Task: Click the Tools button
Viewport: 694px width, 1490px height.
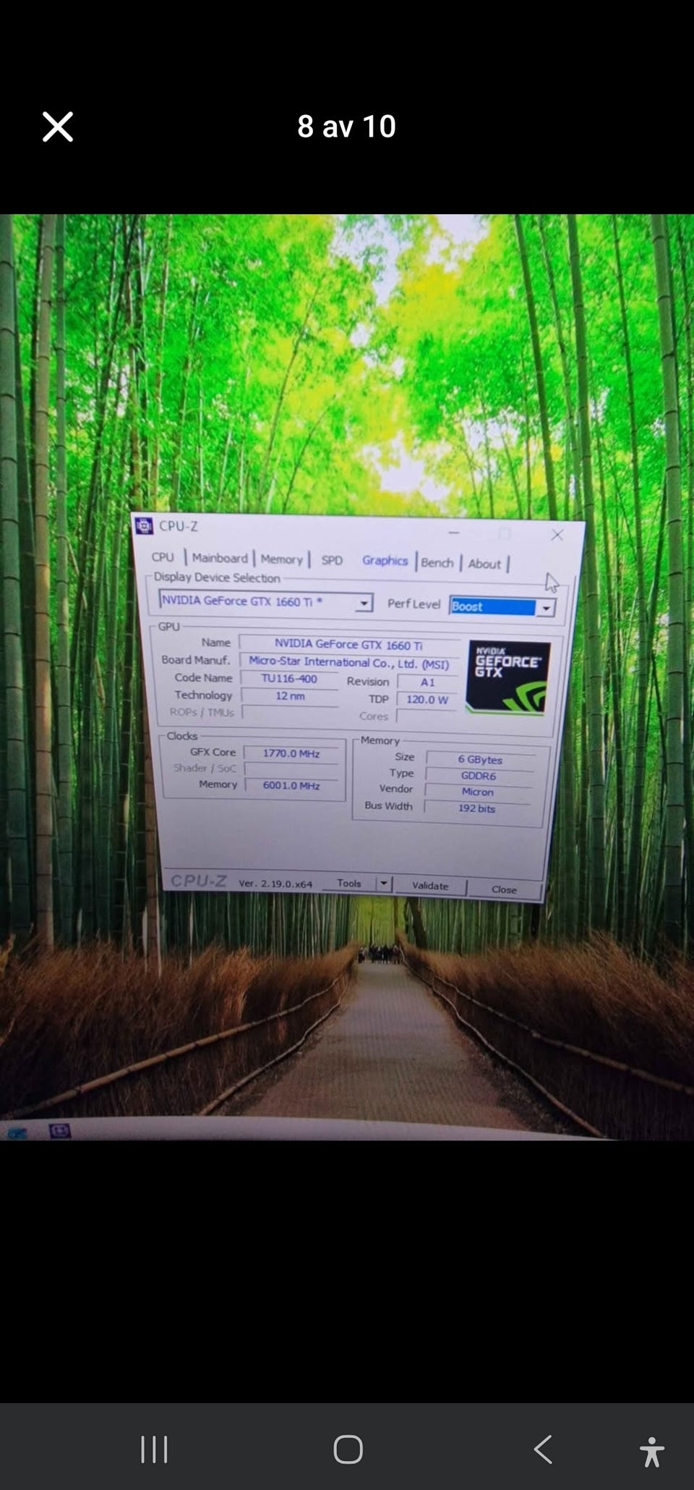Action: (348, 883)
